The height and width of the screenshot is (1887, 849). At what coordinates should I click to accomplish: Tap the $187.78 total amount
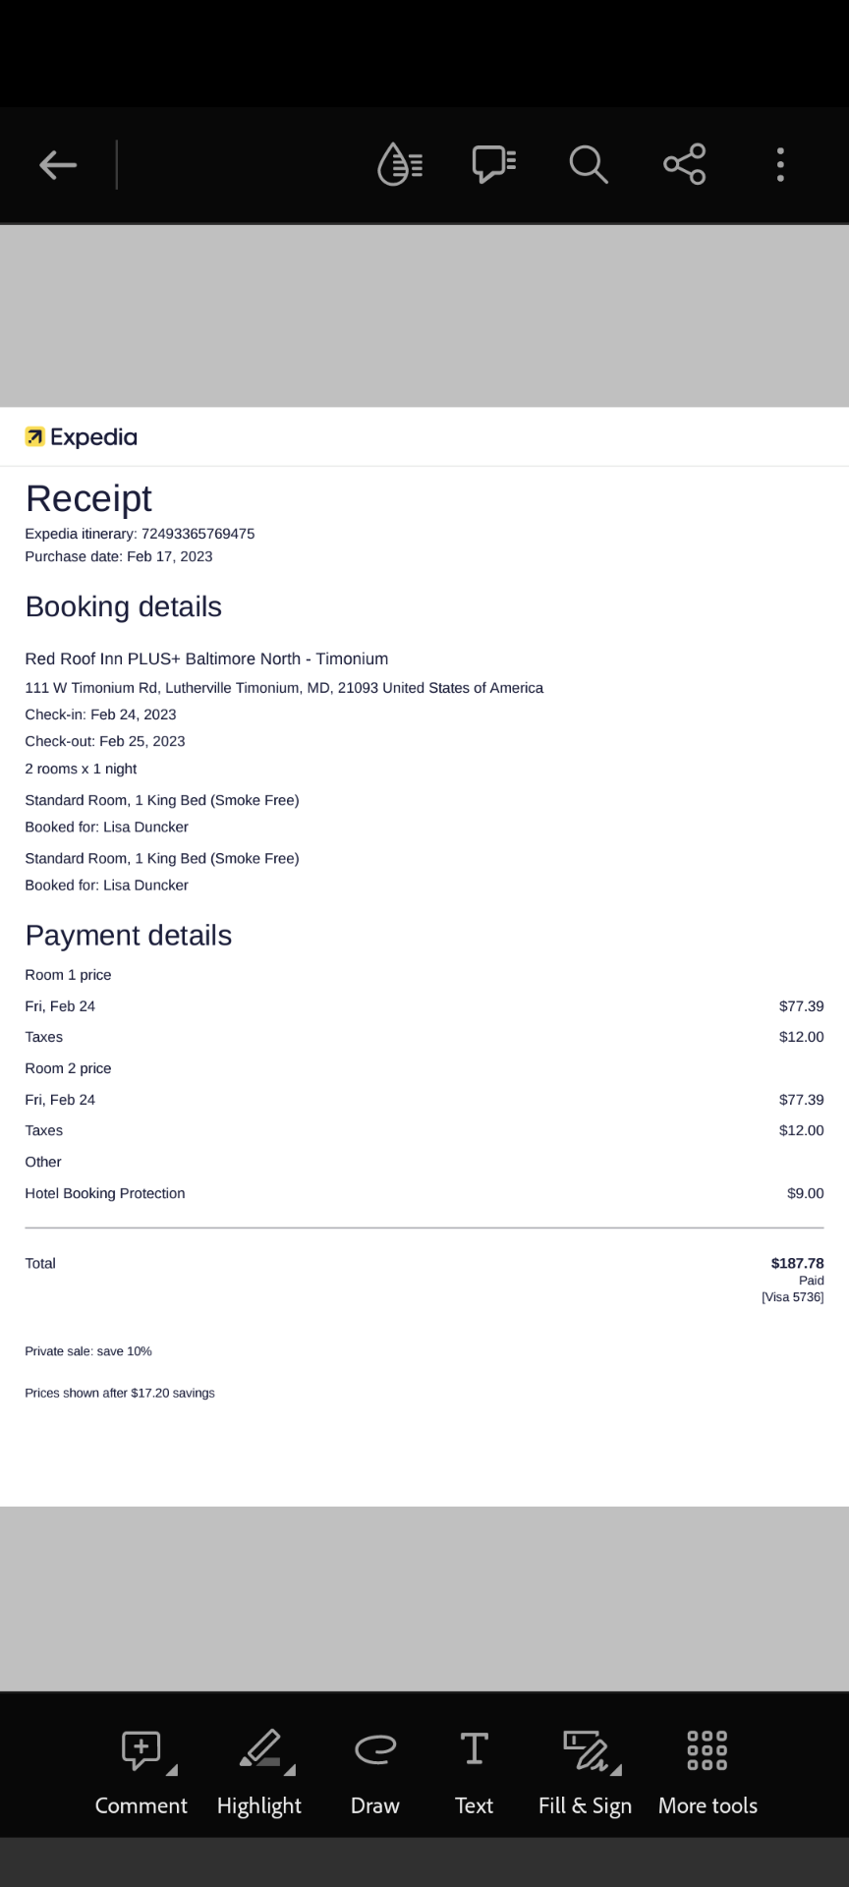point(797,1263)
